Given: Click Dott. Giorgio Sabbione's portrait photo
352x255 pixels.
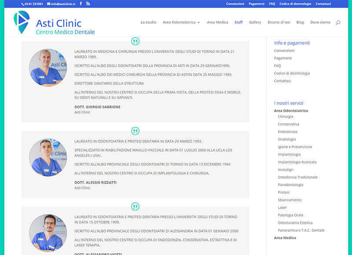Looking at the screenshot, I should 48,68.
